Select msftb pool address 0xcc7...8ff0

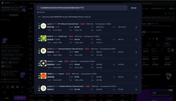point(79,55)
